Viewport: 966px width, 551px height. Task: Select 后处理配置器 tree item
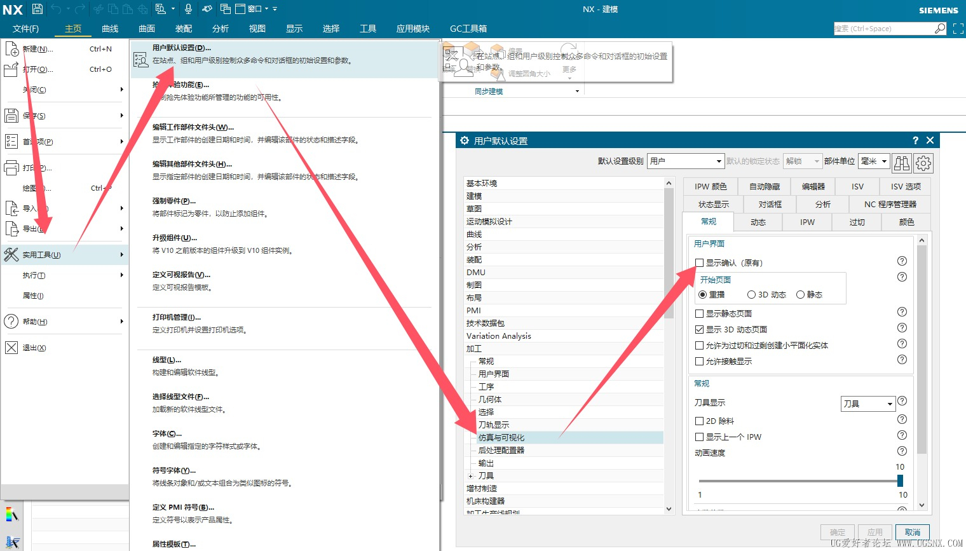click(x=501, y=450)
